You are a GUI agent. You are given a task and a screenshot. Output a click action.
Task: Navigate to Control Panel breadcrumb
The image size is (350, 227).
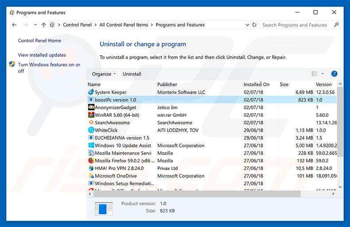[77, 25]
